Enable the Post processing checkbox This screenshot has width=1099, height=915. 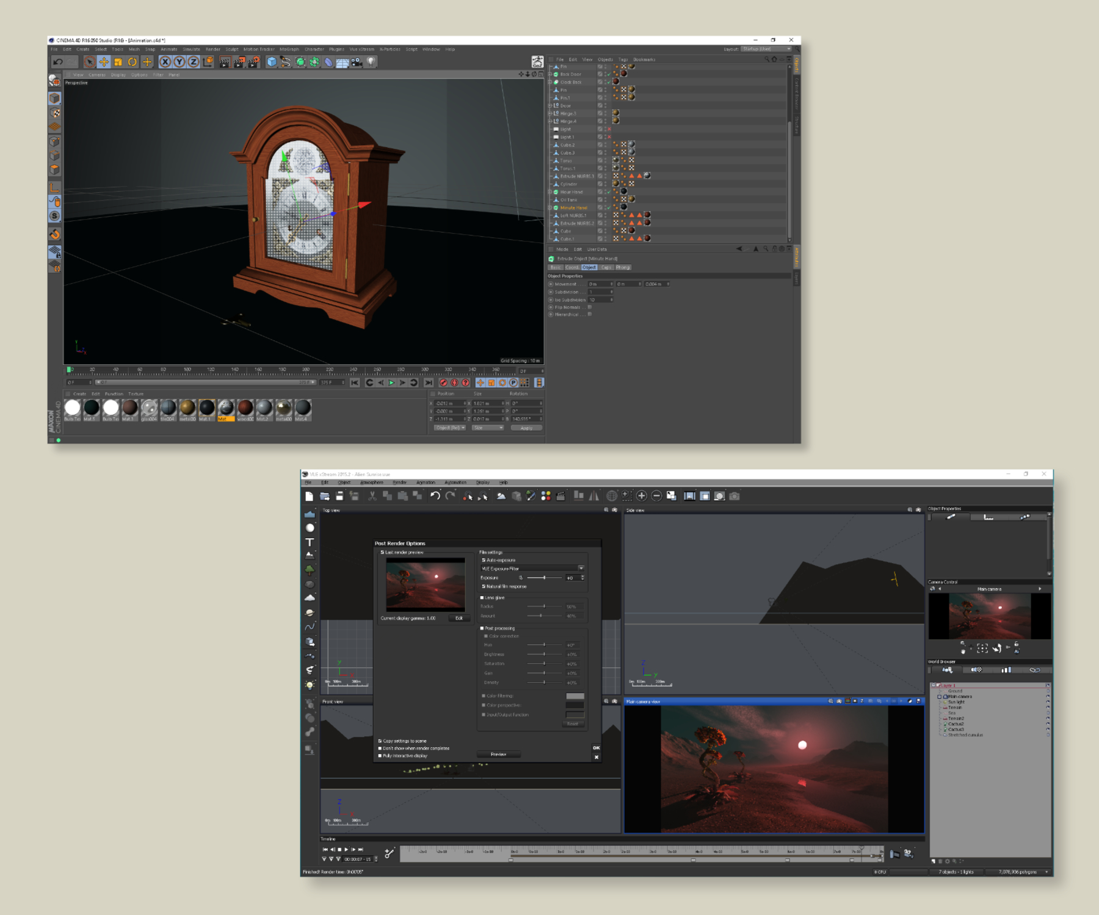click(482, 628)
